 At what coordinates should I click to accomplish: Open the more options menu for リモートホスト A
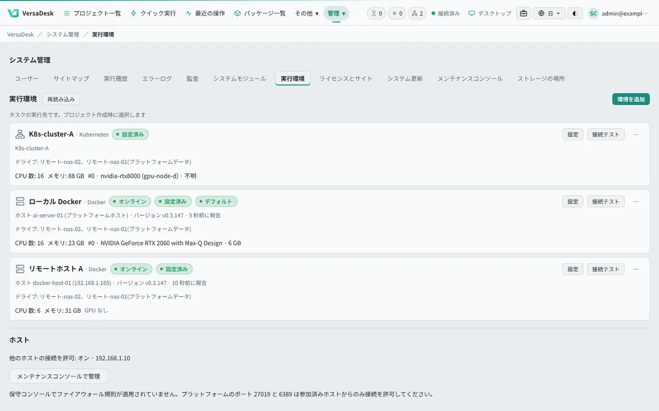[x=636, y=269]
